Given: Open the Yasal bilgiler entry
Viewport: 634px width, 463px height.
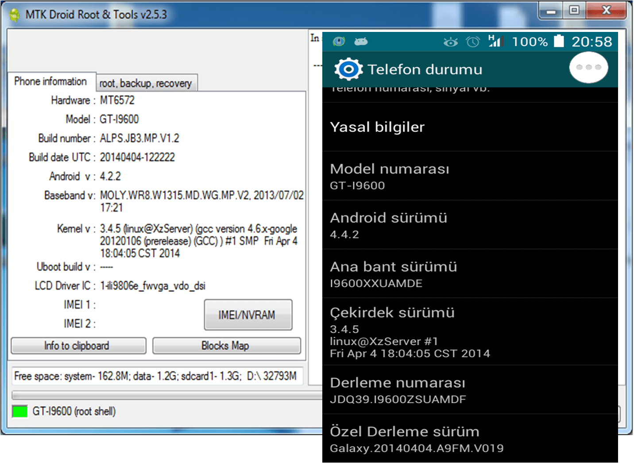Looking at the screenshot, I should (470, 127).
